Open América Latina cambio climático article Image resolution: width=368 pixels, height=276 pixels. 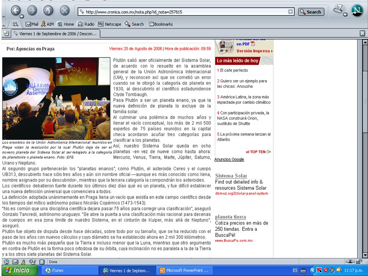click(x=244, y=100)
